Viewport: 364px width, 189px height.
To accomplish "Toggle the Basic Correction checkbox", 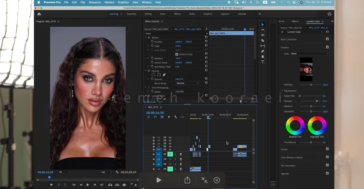I will 327,39.
